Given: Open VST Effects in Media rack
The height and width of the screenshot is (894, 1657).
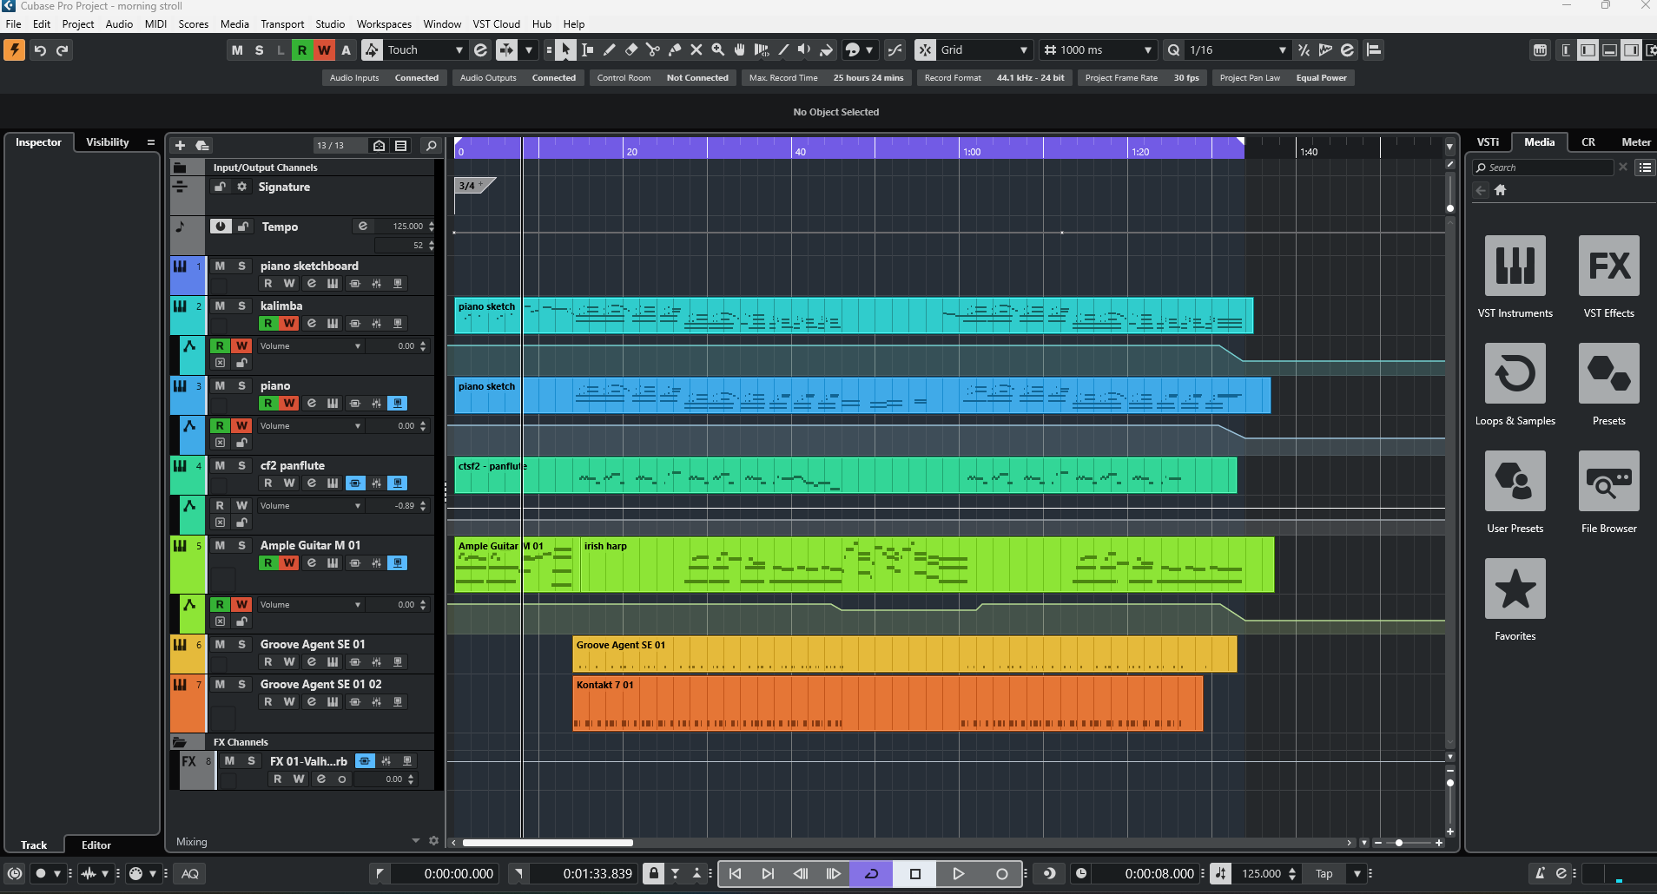Looking at the screenshot, I should click(1609, 266).
